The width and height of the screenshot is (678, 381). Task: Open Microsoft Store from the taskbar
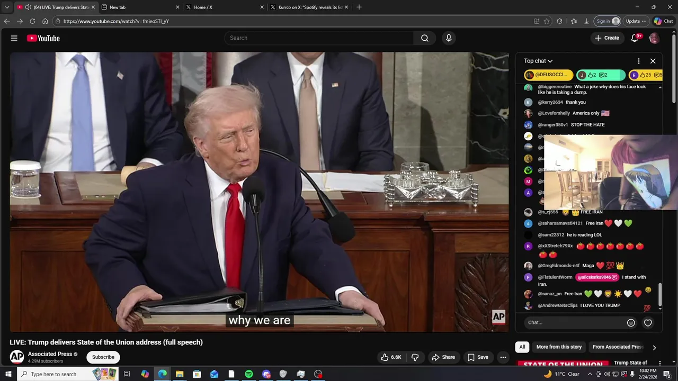coord(197,374)
